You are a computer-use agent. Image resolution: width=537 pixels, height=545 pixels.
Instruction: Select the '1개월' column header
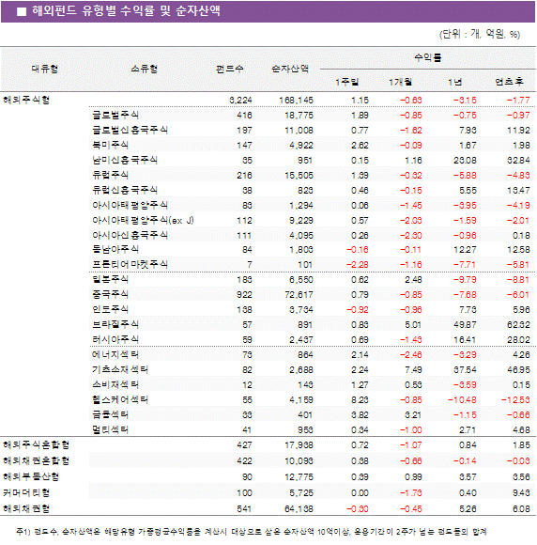pos(400,82)
